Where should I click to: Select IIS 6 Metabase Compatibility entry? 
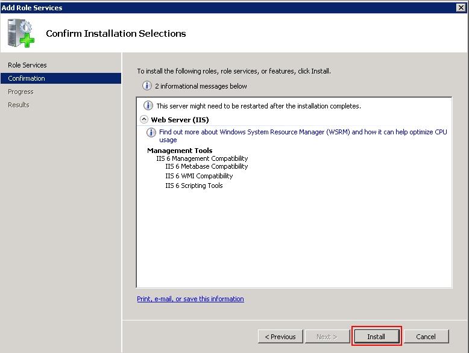click(207, 166)
